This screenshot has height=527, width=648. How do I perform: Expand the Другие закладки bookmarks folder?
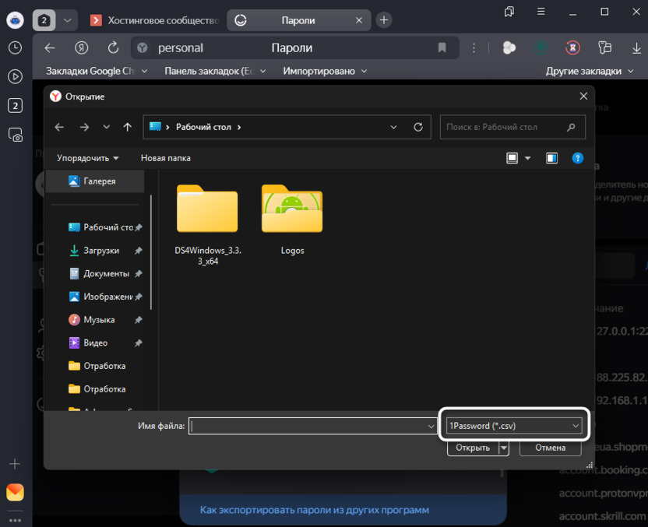590,71
